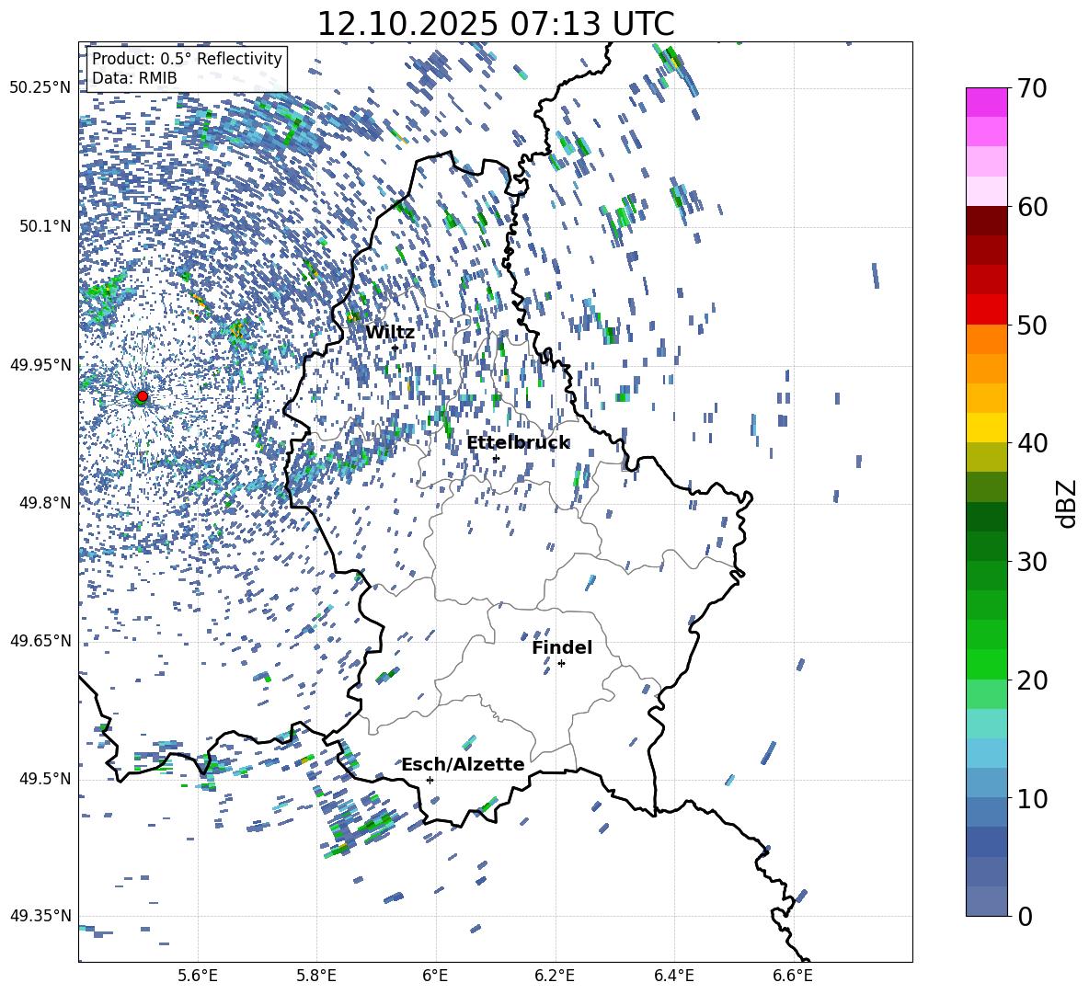The height and width of the screenshot is (994, 1089).
Task: Pick the magenta top colorbar segment
Action: [x=987, y=102]
